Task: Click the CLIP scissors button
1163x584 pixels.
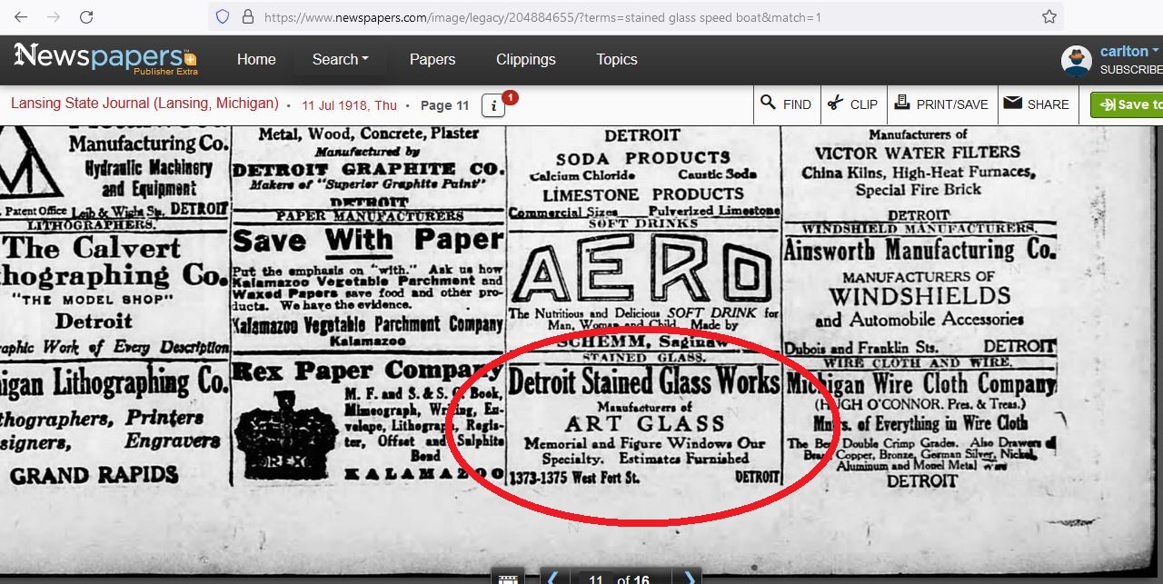Action: coord(852,104)
